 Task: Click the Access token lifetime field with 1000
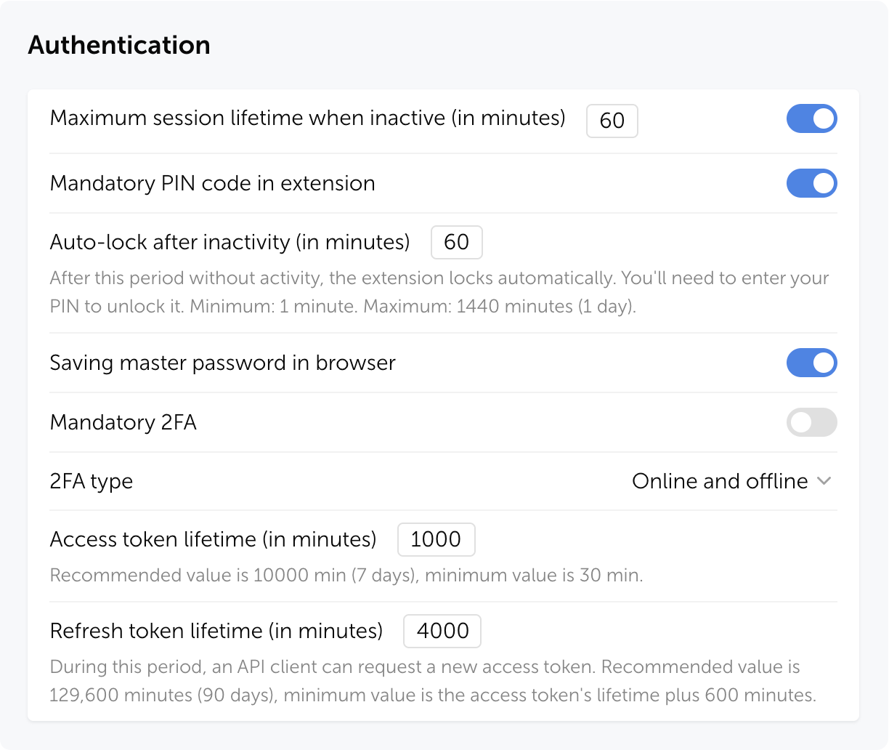[436, 540]
